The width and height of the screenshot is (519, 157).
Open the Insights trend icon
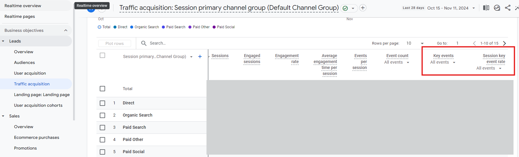[x=497, y=8]
